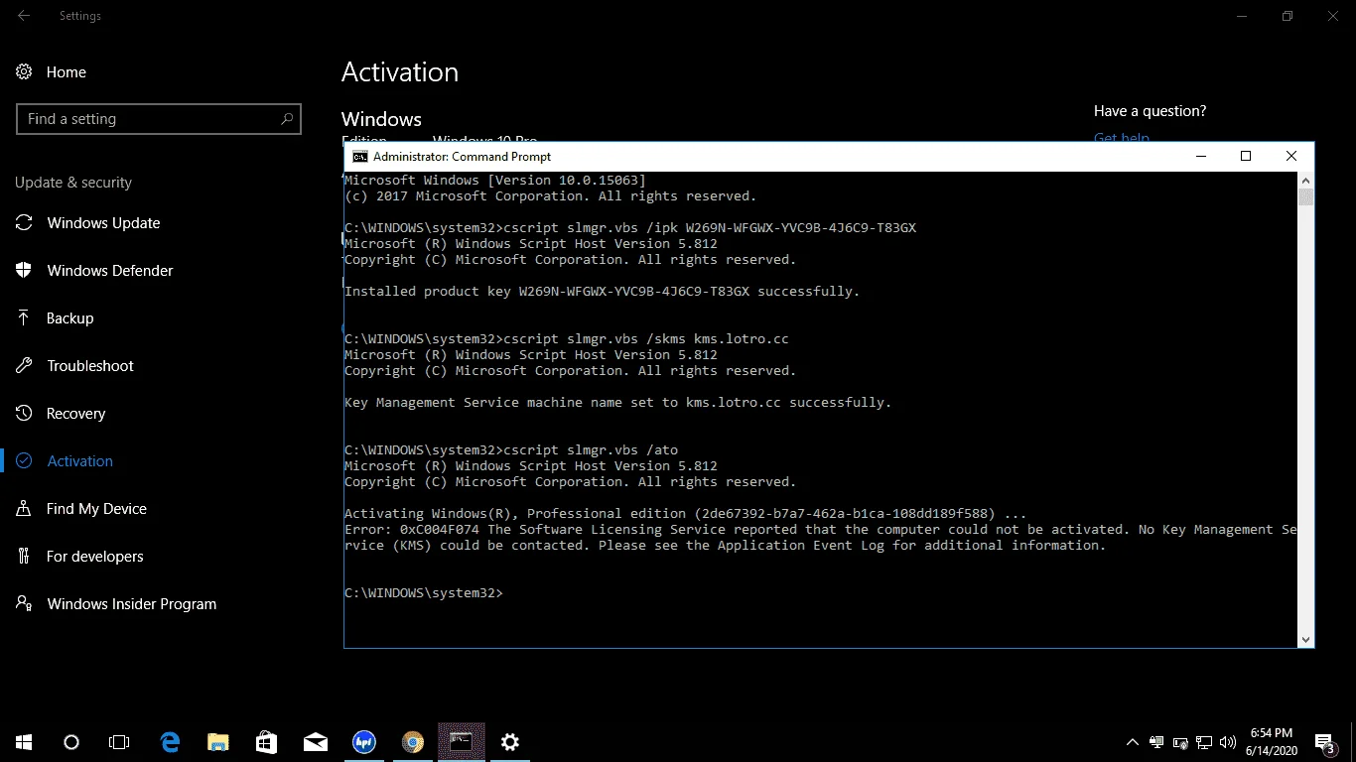Click the 'Error: 0xC004F074' message line

tap(820, 530)
